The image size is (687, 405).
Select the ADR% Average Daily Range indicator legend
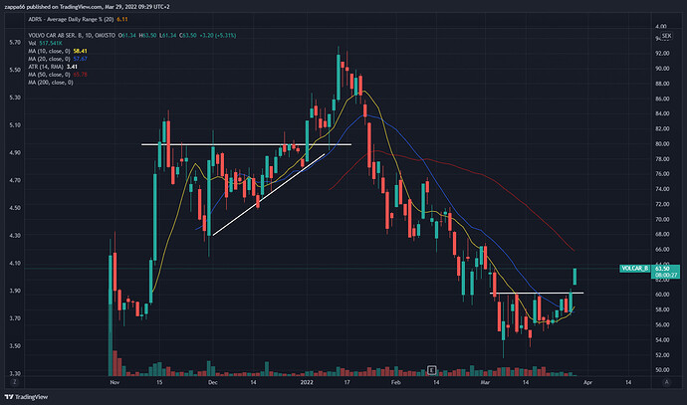pos(78,19)
